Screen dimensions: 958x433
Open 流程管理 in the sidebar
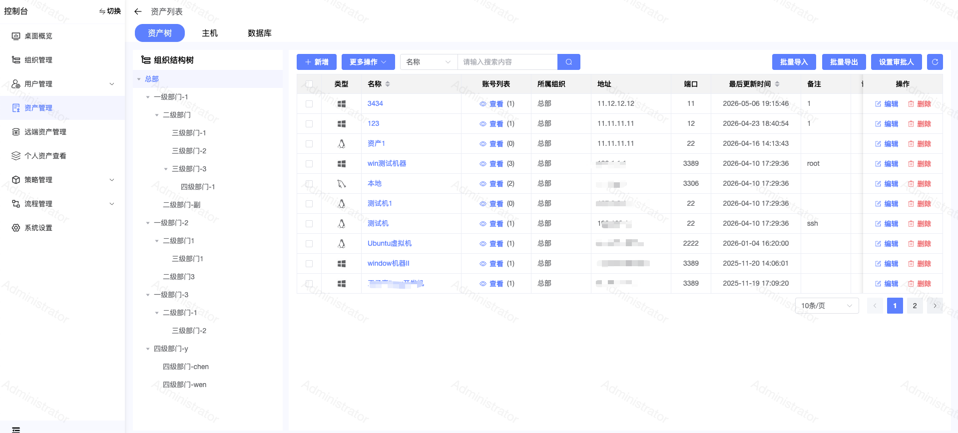[x=62, y=204]
